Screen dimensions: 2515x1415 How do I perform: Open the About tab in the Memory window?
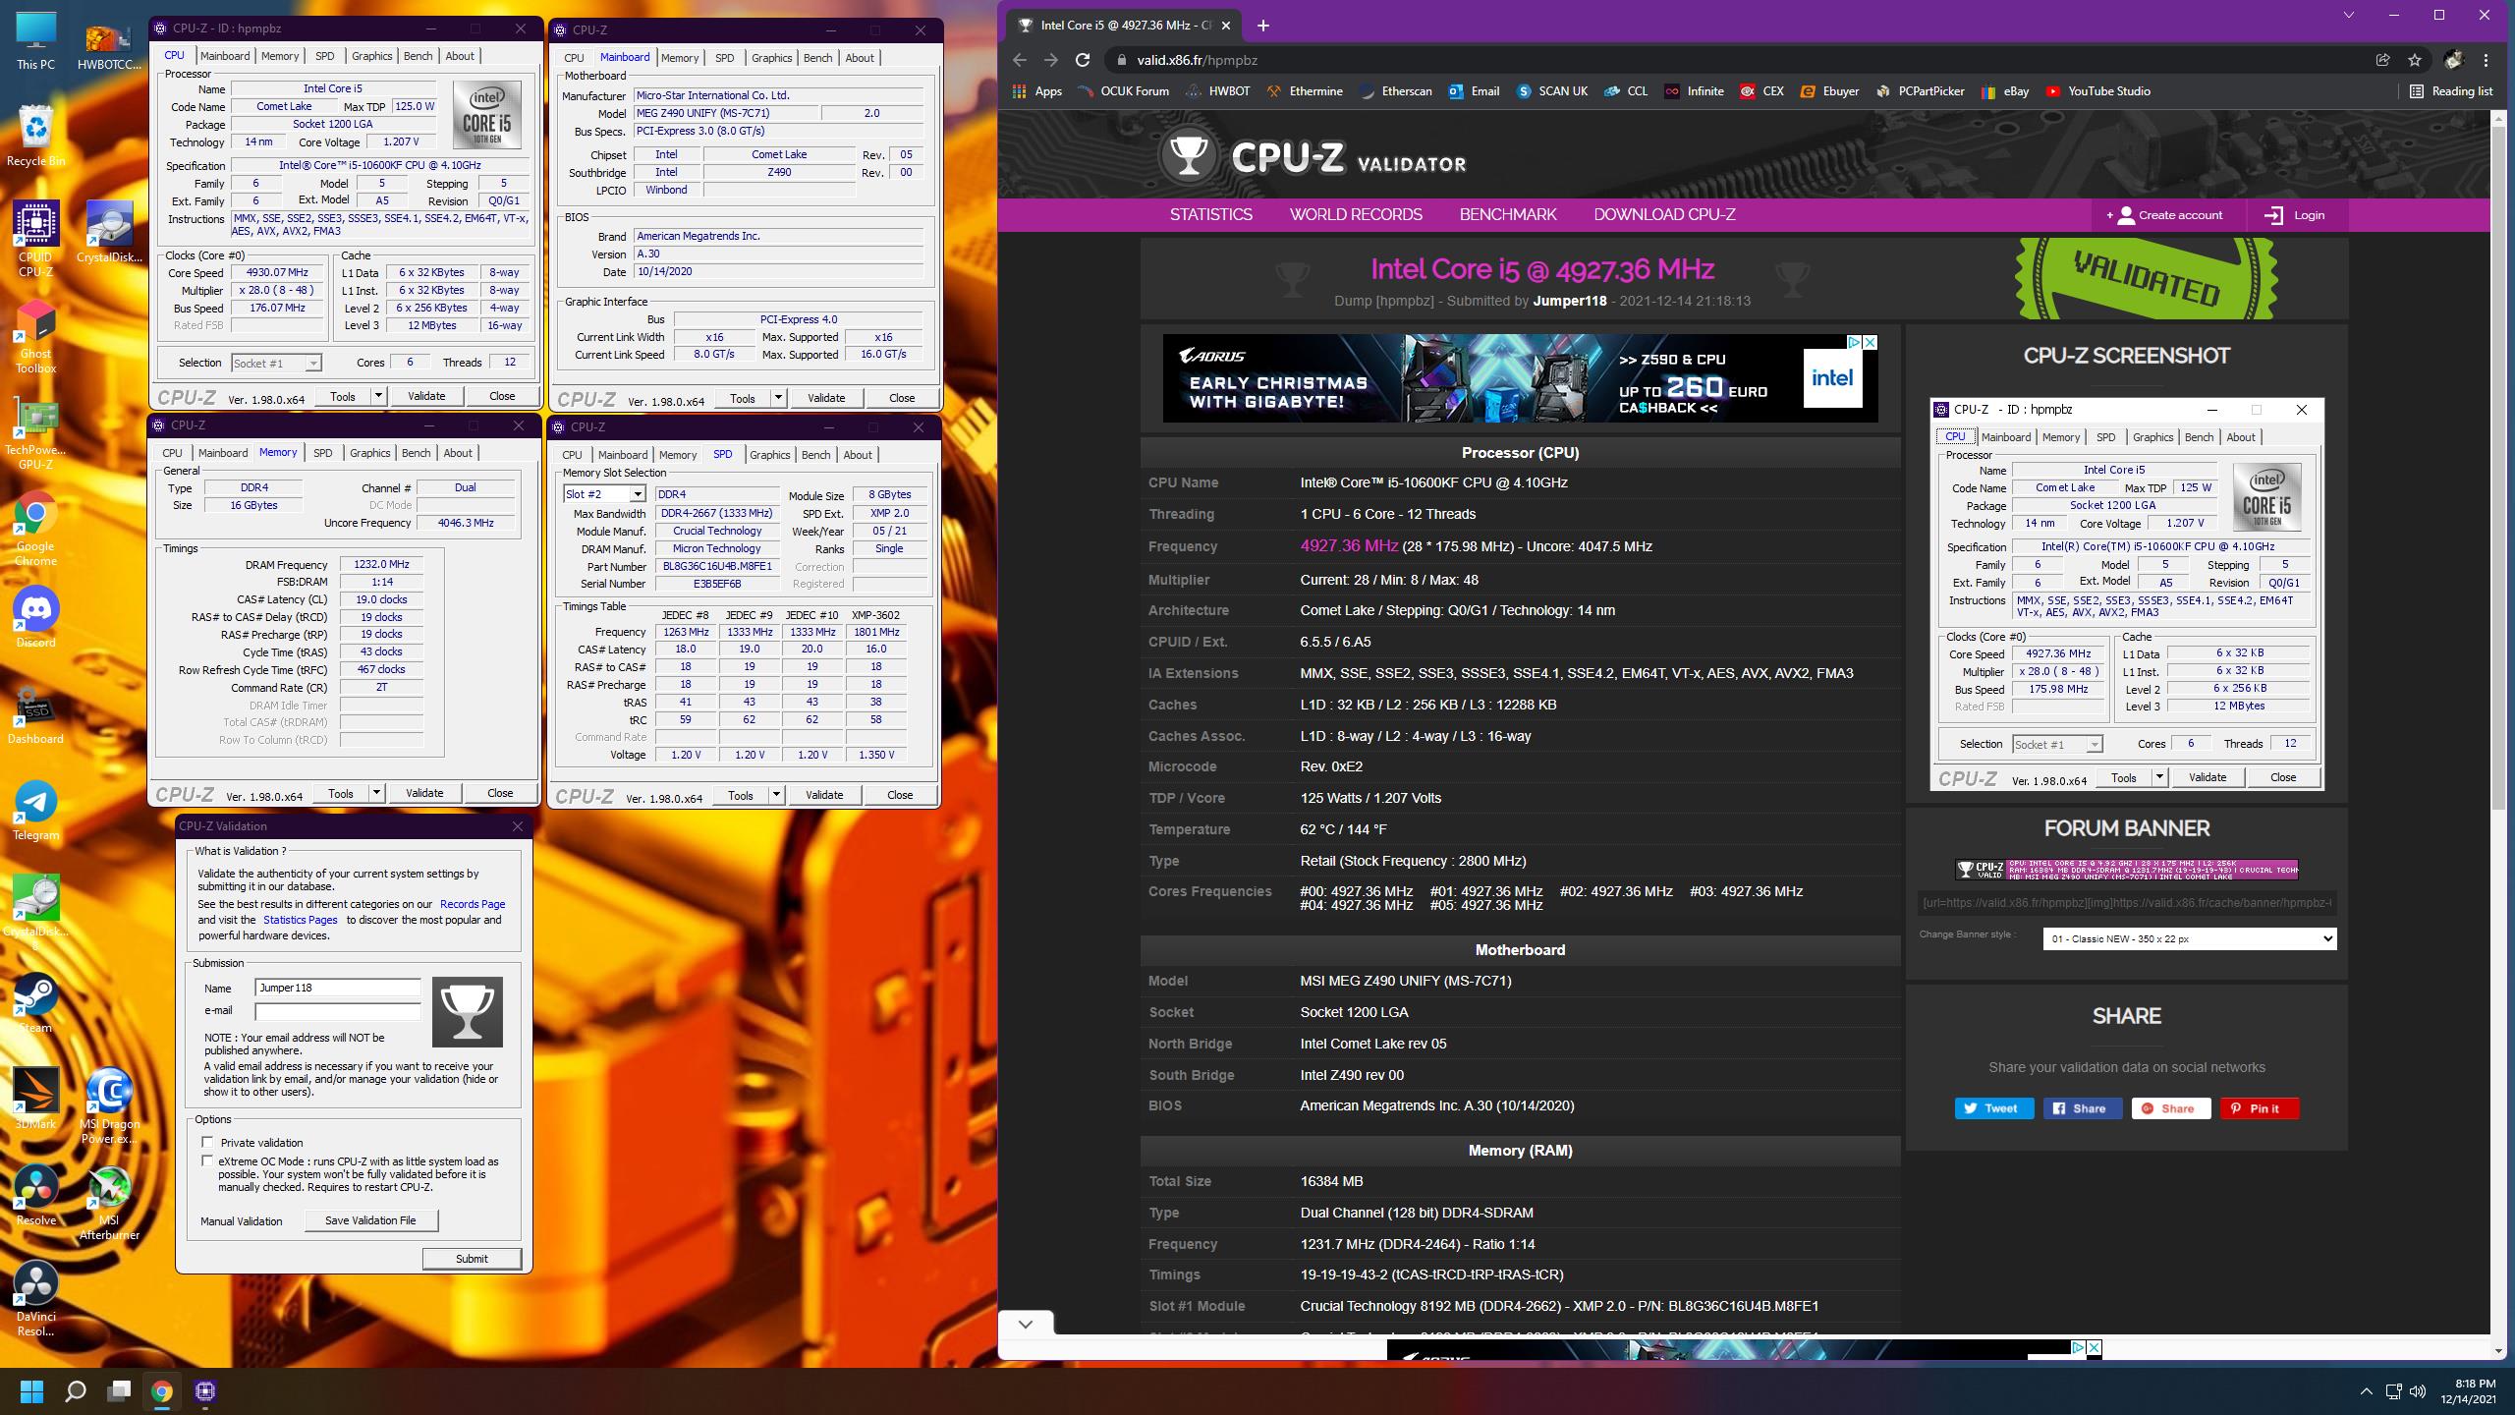[x=458, y=453]
